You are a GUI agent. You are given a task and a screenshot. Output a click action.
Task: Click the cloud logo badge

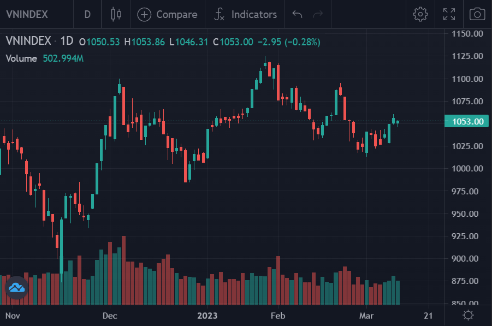(x=16, y=287)
